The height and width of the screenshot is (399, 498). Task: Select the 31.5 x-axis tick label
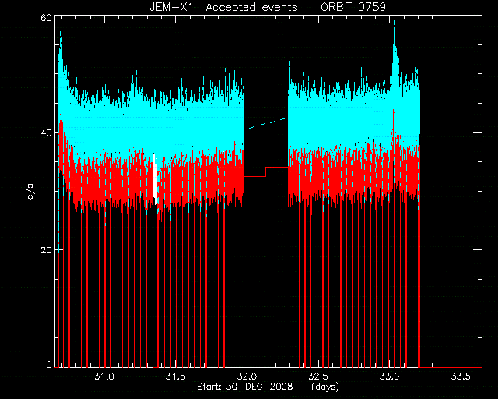coord(176,376)
